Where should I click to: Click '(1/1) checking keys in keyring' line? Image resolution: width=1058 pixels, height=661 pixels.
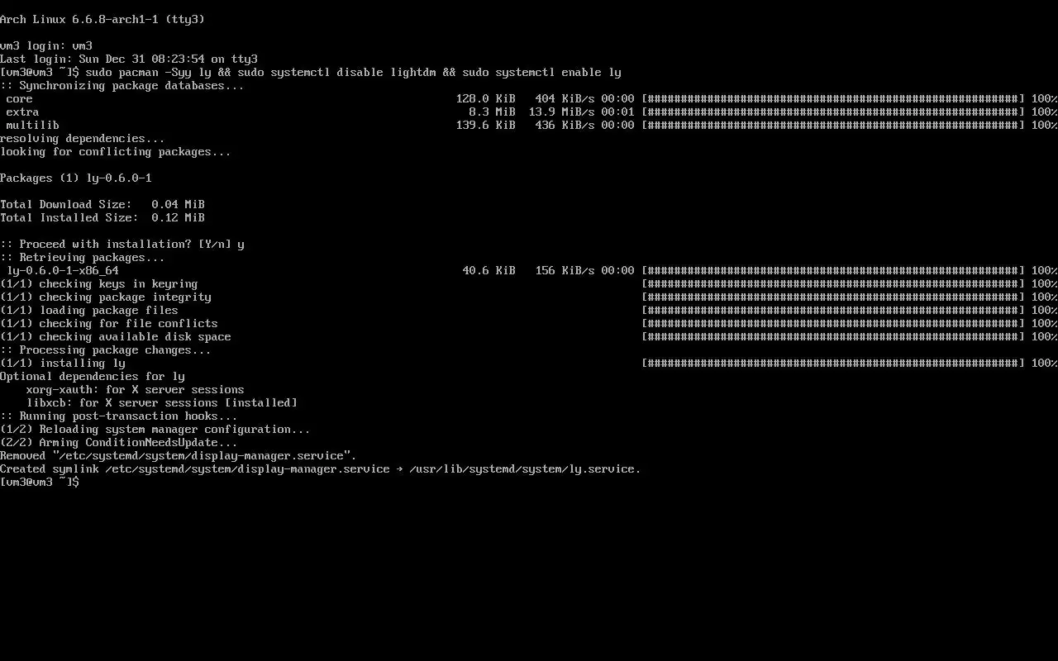coord(99,283)
